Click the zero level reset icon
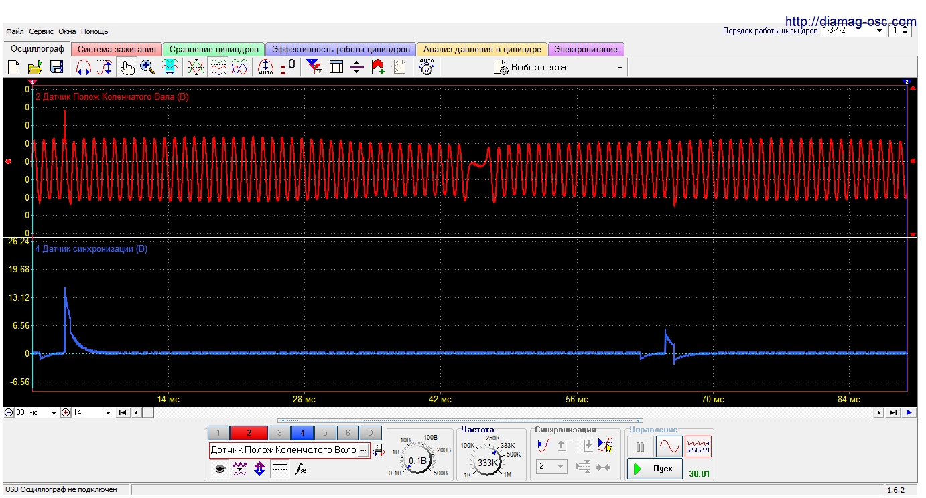Viewport: 926px width, 498px height. coord(287,67)
